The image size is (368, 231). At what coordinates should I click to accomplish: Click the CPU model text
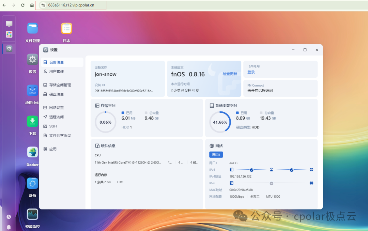pyautogui.click(x=128, y=163)
